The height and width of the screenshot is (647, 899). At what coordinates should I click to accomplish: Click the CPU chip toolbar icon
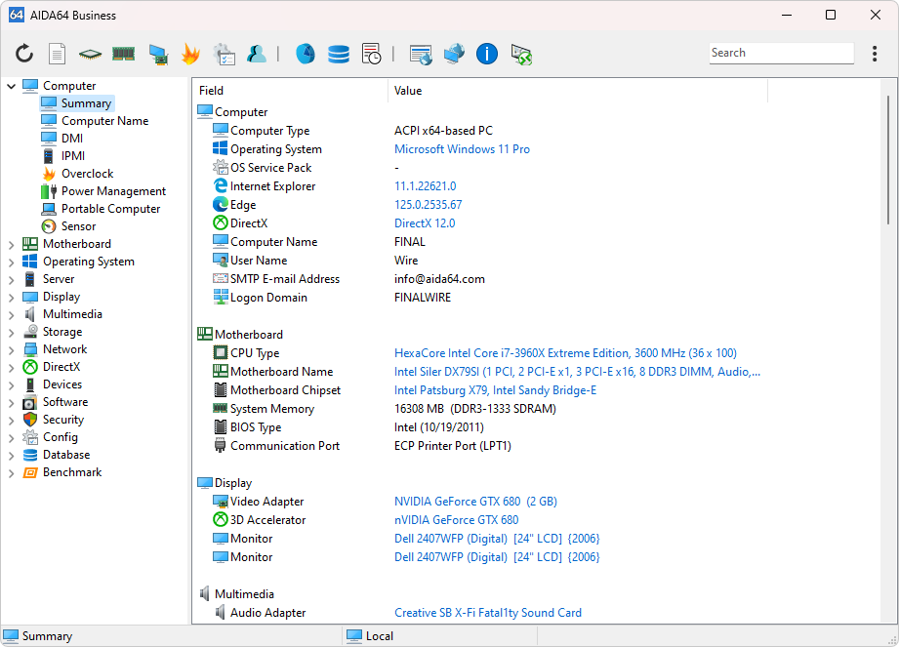(90, 54)
